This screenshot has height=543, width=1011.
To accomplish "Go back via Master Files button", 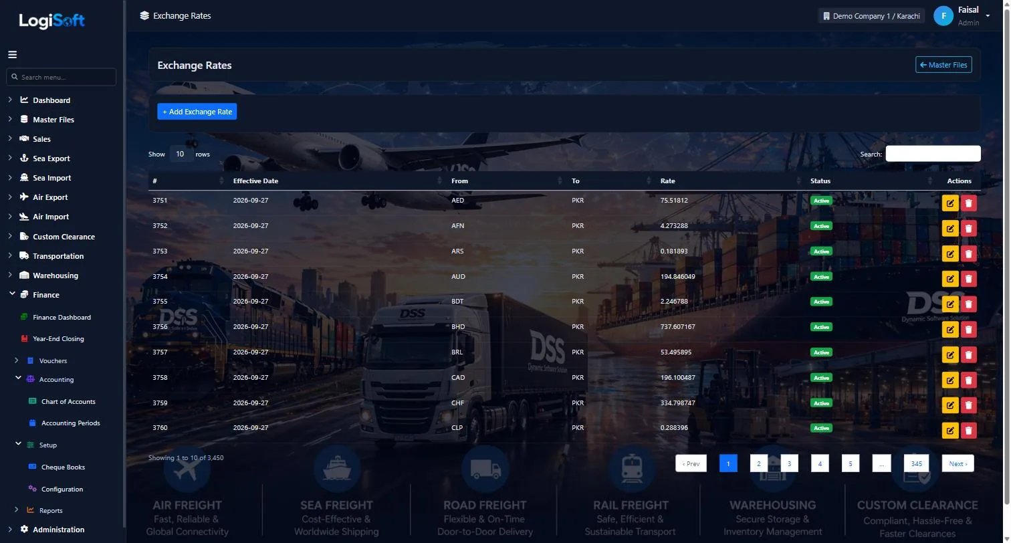I will point(943,65).
